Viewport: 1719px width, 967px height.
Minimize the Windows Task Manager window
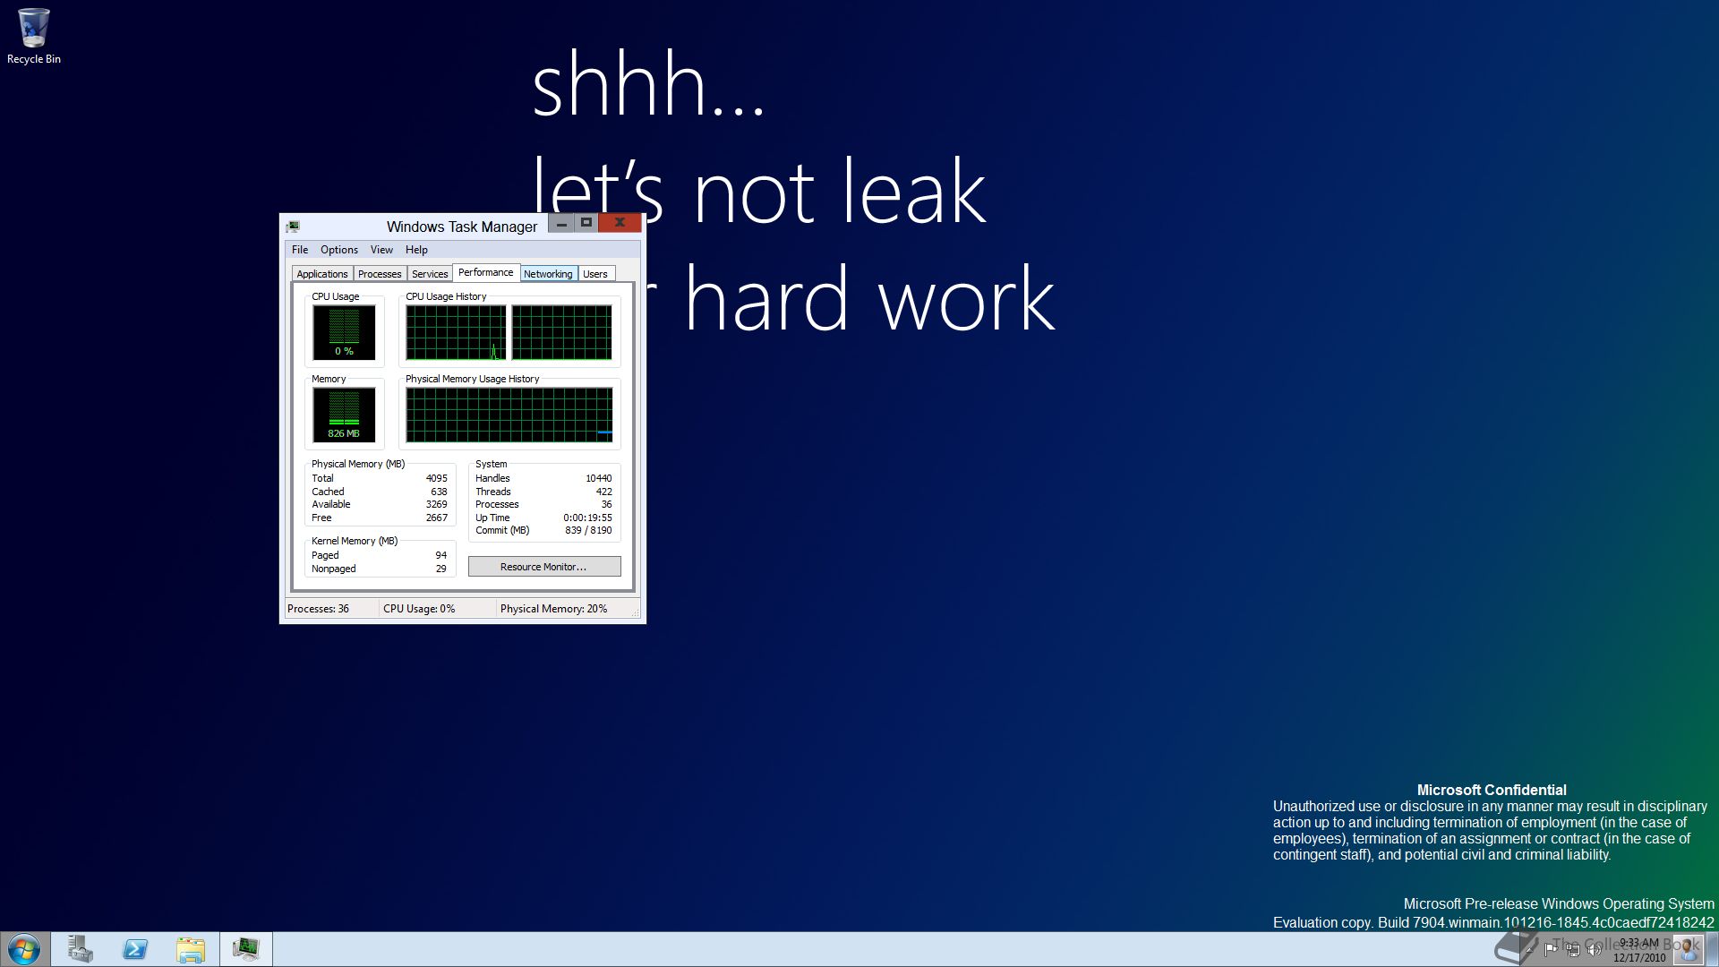pos(561,223)
